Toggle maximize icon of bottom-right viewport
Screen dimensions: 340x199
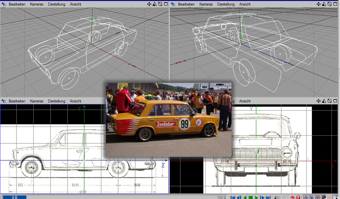(335, 101)
